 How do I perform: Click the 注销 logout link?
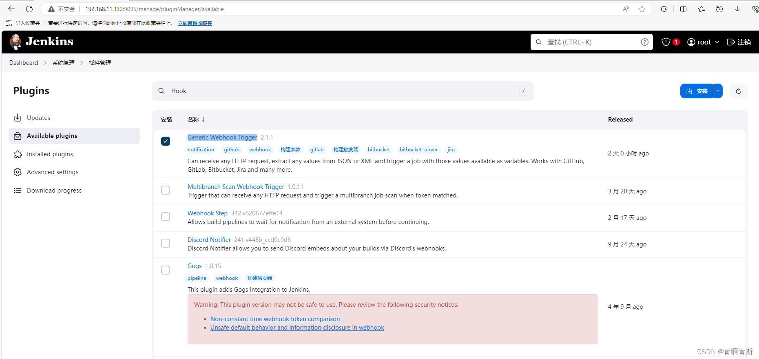(x=739, y=42)
